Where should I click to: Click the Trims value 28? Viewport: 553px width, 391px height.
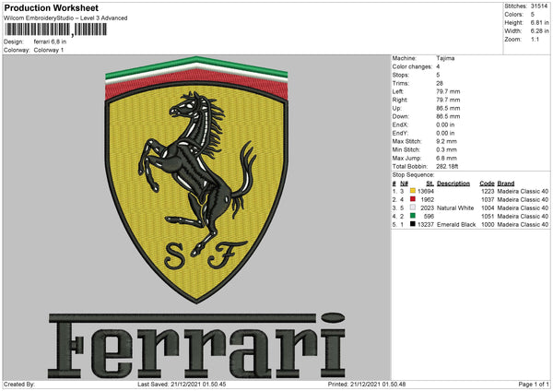coord(440,83)
